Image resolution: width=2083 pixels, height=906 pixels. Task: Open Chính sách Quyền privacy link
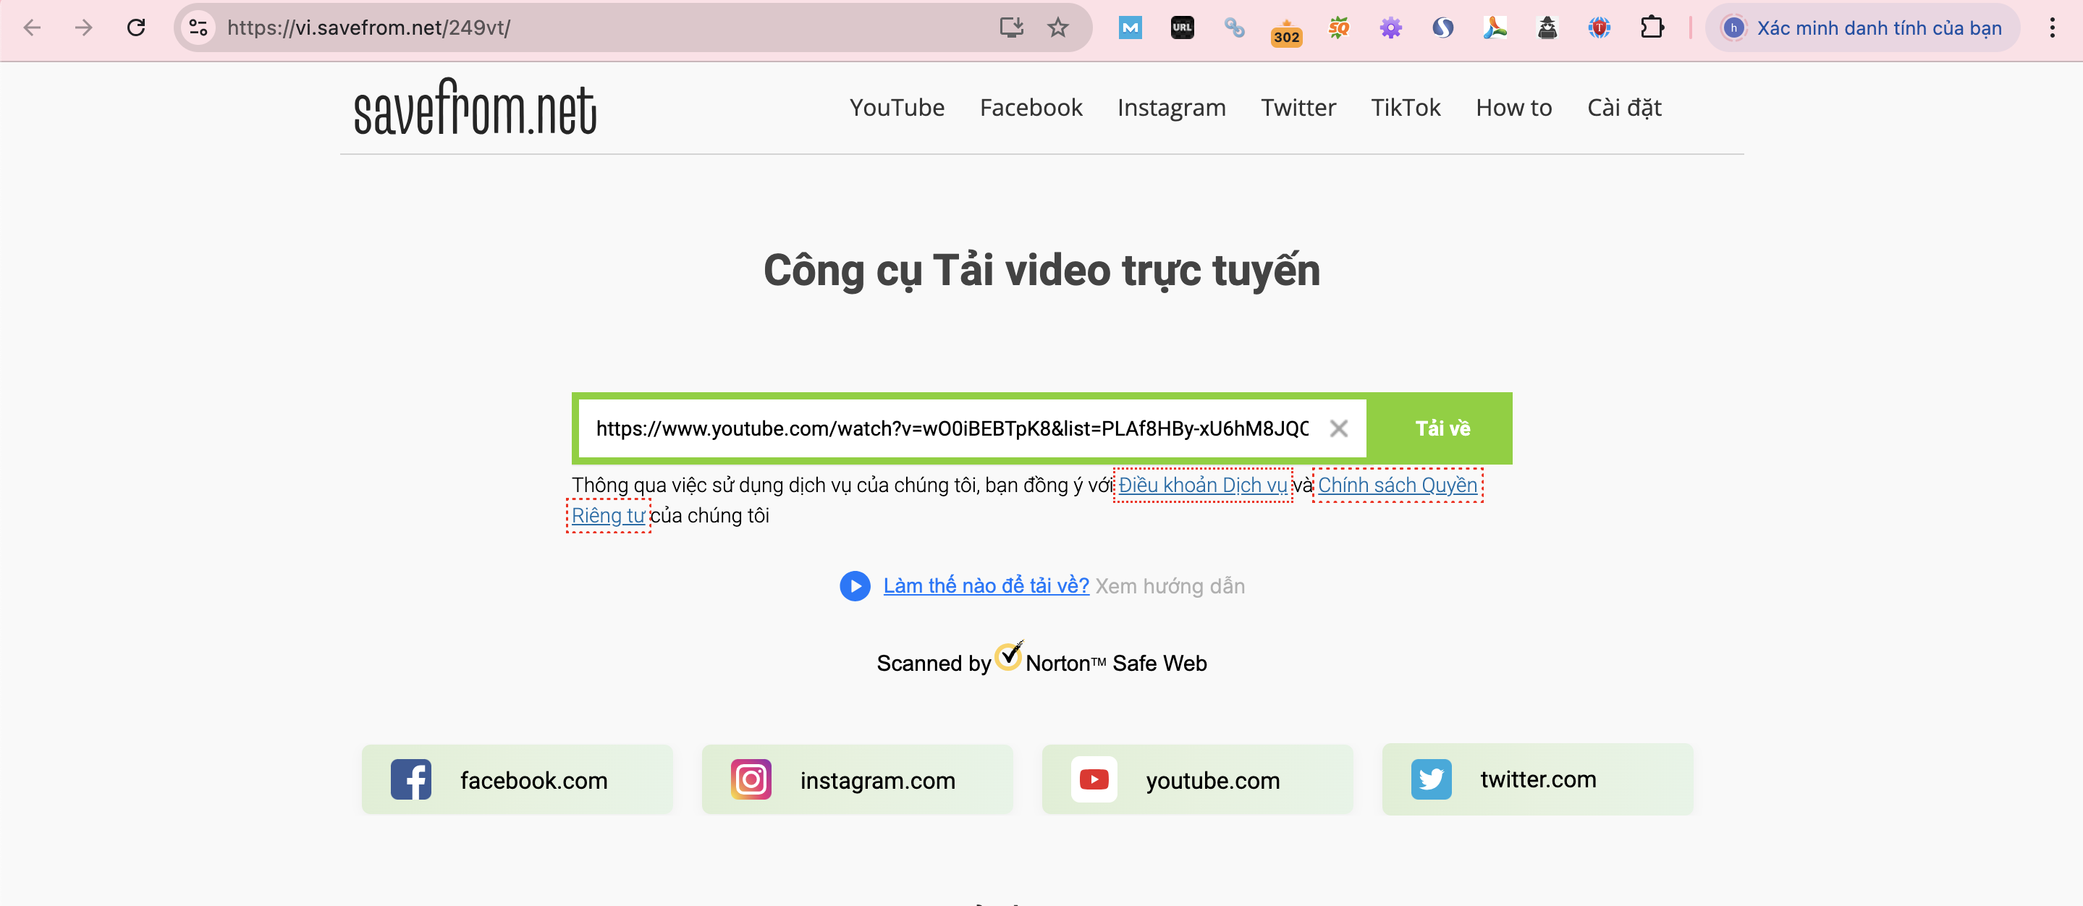tap(1398, 485)
